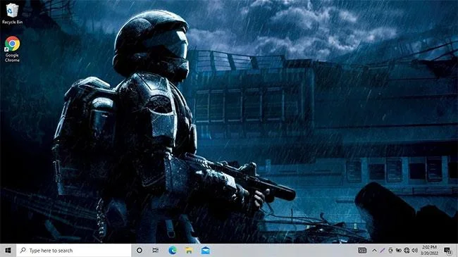The width and height of the screenshot is (458, 257).
Task: Open the Recycle Bin desktop icon
Action: 12,13
